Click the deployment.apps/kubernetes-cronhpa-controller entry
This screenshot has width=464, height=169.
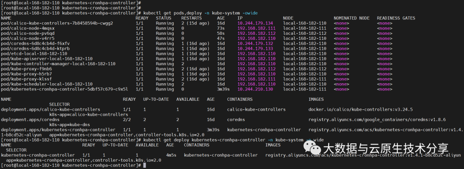pyautogui.click(x=58, y=130)
